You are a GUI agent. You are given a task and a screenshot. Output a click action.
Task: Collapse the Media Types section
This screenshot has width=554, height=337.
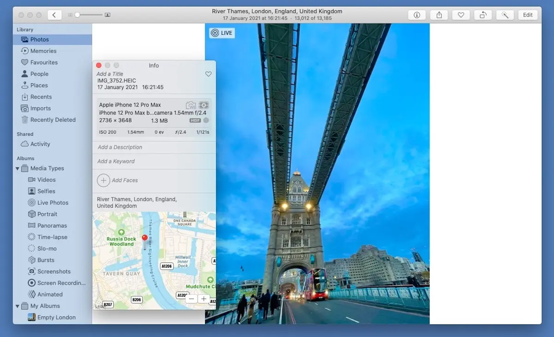point(18,168)
